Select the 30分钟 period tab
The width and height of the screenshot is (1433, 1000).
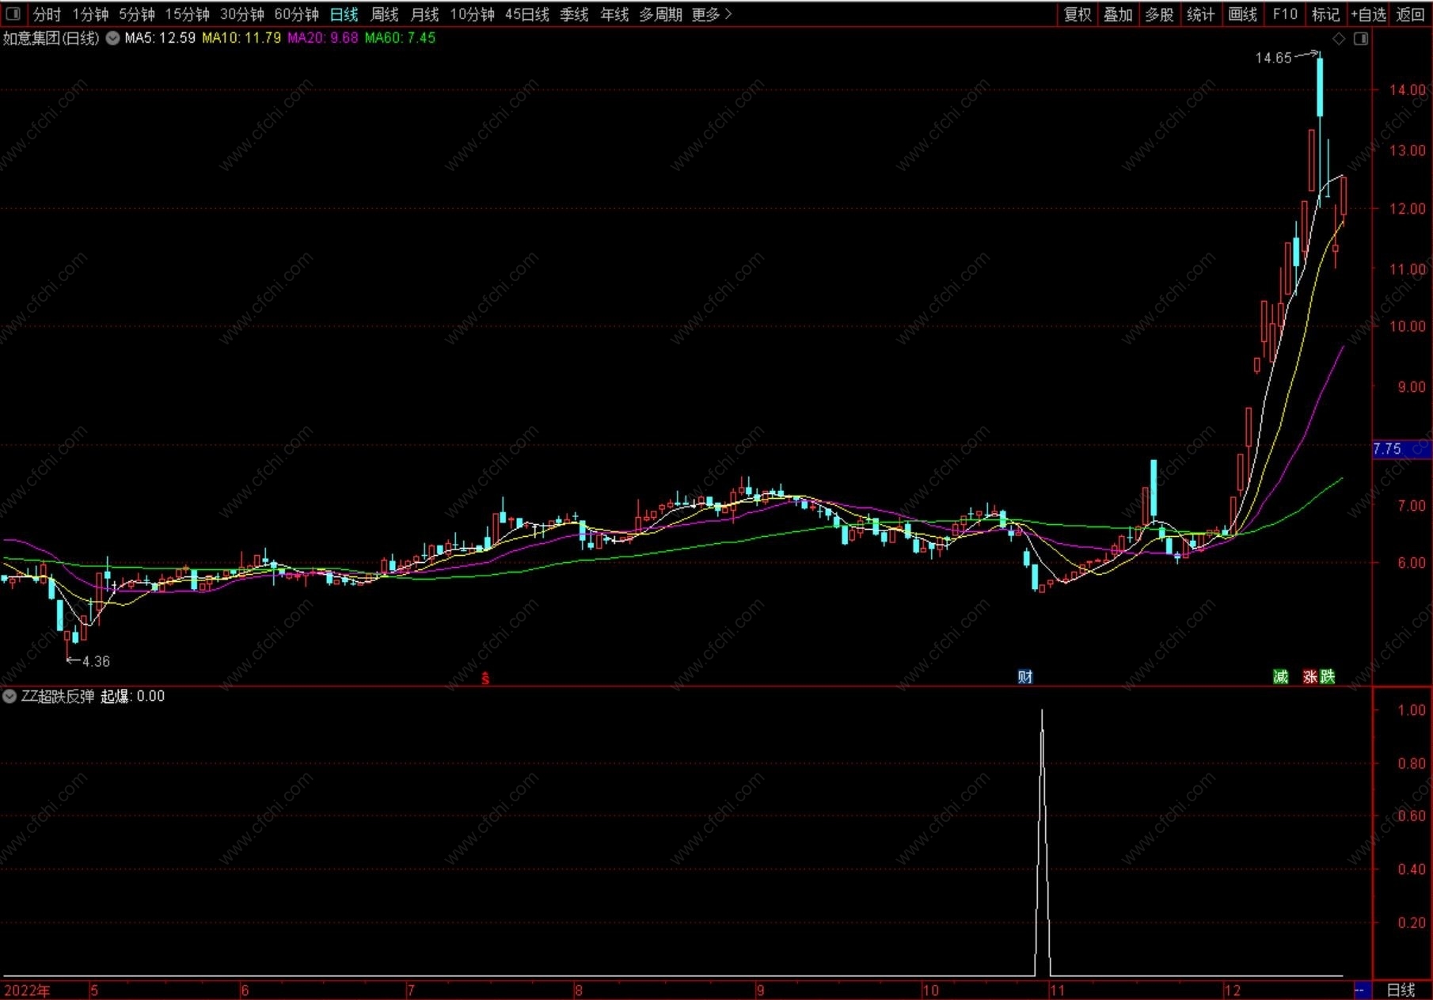(x=242, y=14)
